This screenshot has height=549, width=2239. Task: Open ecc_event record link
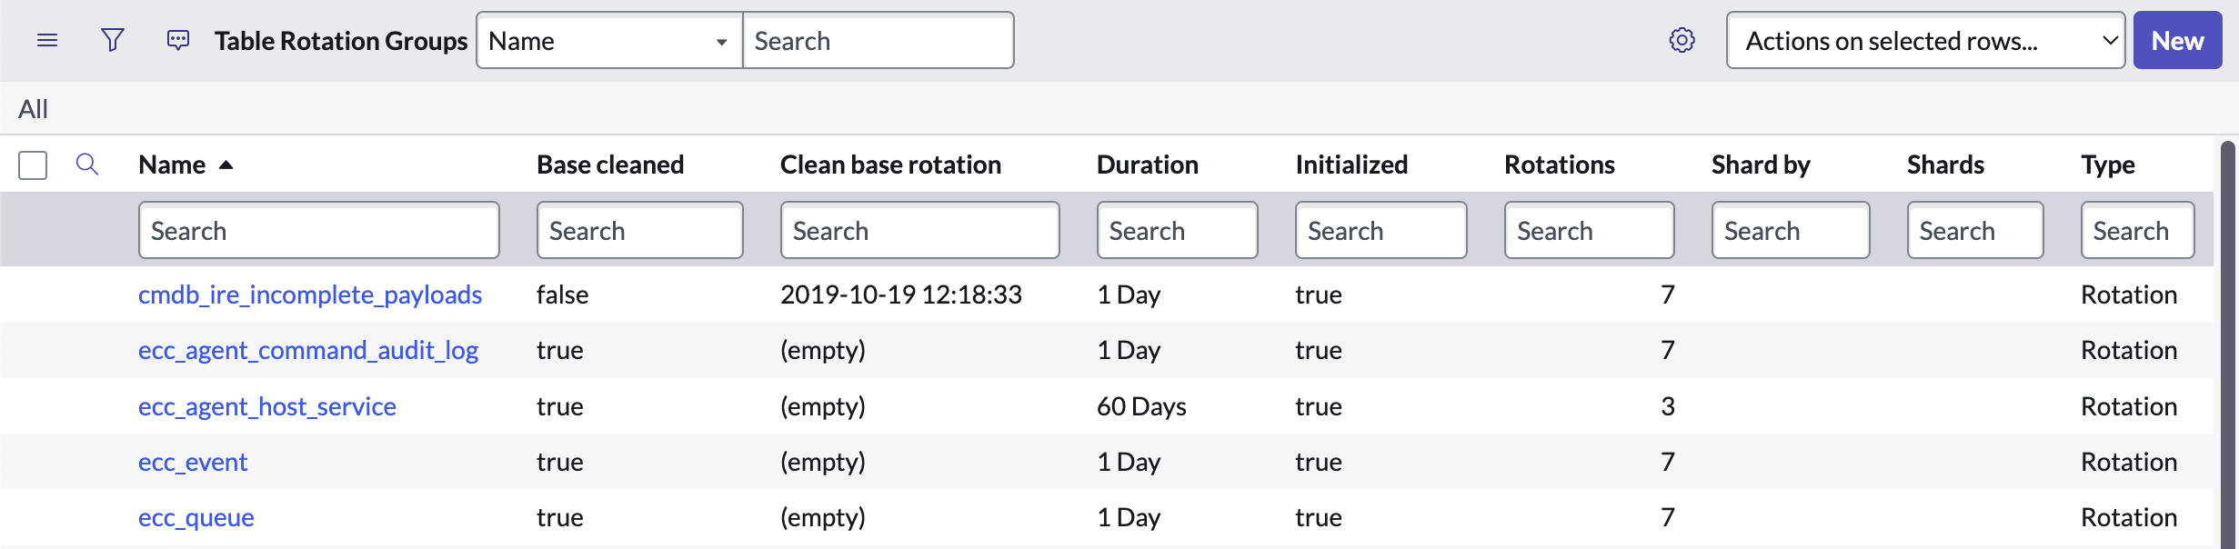pyautogui.click(x=193, y=462)
